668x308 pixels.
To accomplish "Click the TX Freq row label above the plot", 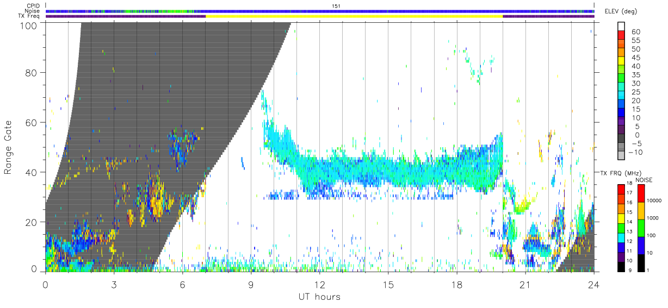I will pyautogui.click(x=30, y=16).
